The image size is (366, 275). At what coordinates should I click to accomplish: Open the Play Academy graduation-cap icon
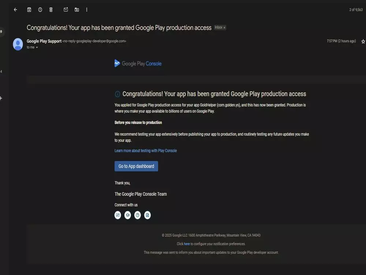coord(127,215)
